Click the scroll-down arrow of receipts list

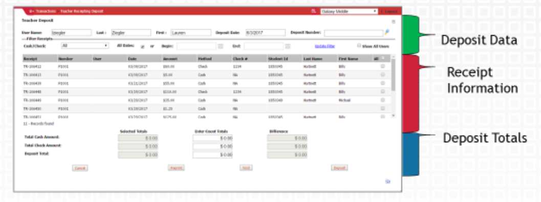point(393,116)
